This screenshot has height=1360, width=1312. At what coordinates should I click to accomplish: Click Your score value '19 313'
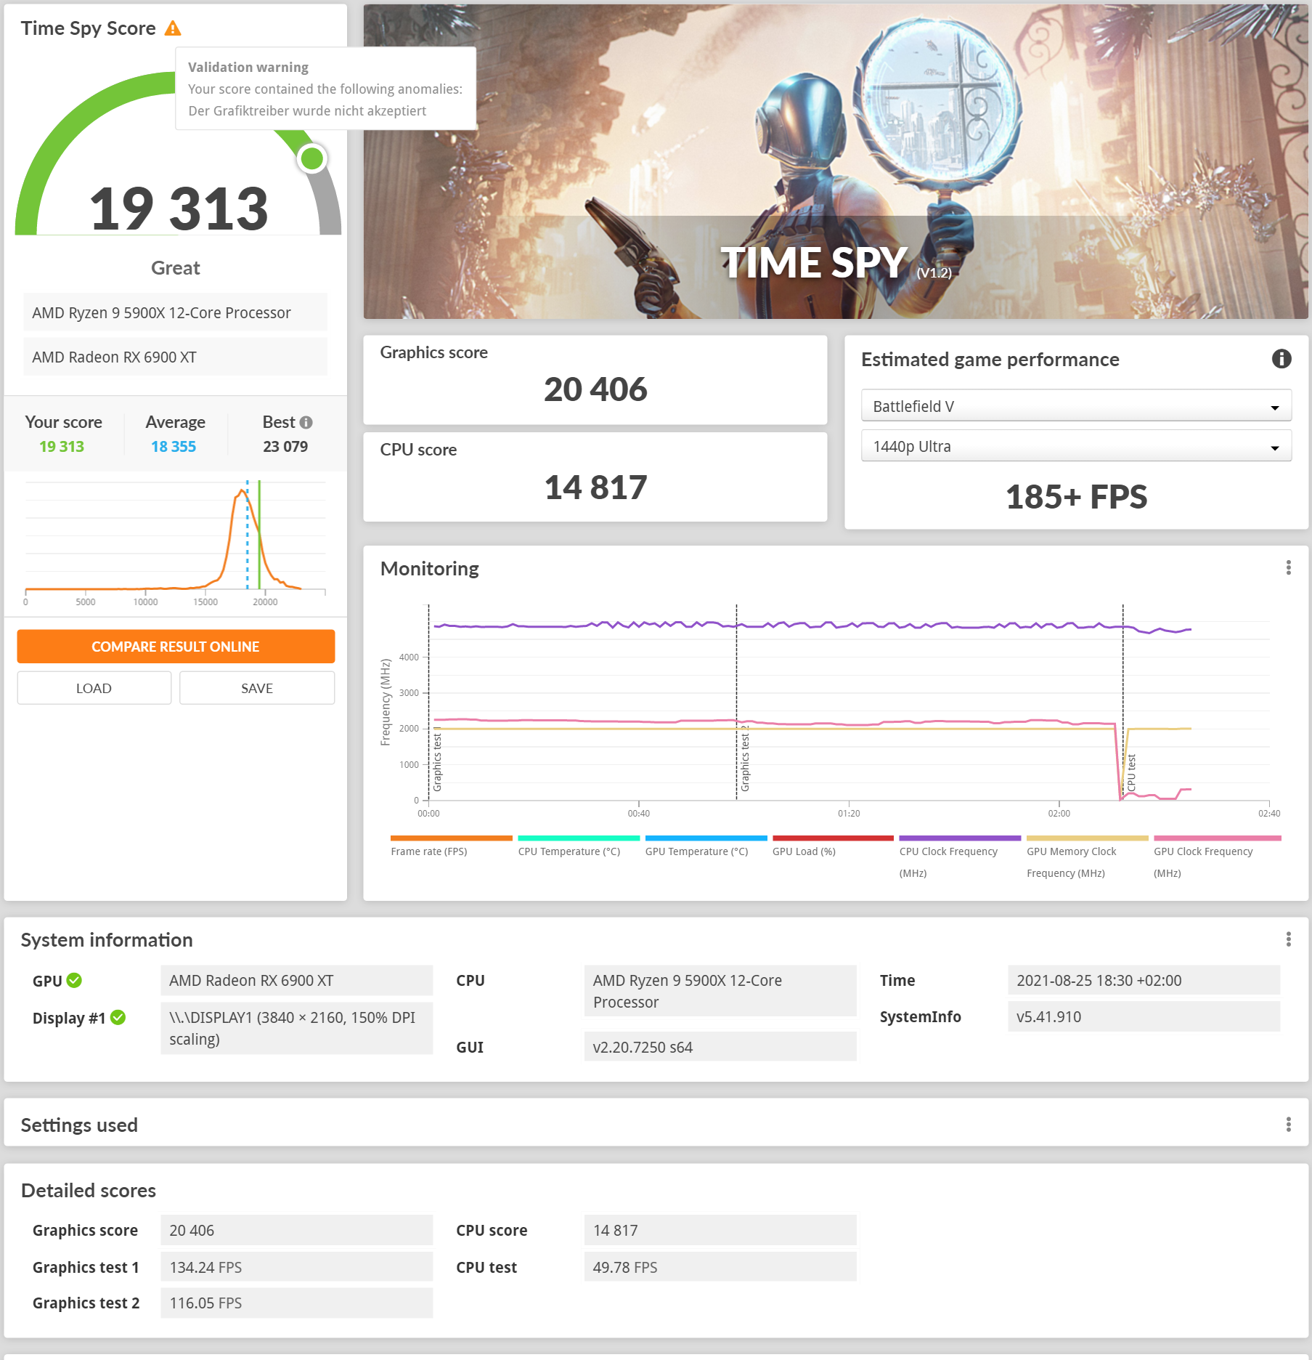pyautogui.click(x=62, y=446)
